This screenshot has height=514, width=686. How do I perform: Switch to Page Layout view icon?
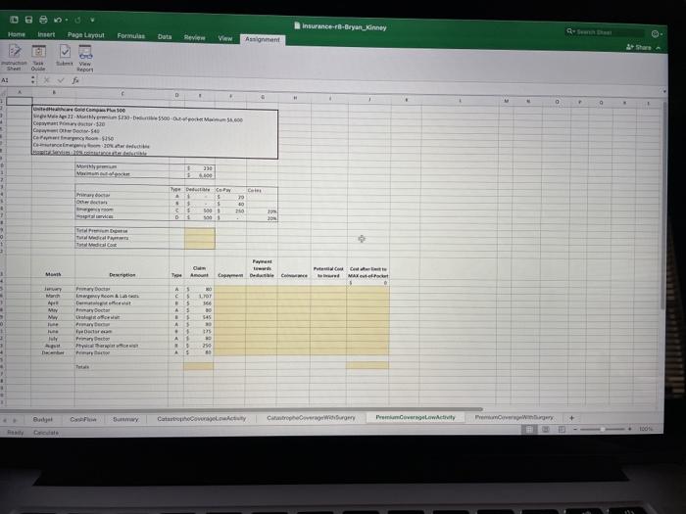tap(546, 429)
